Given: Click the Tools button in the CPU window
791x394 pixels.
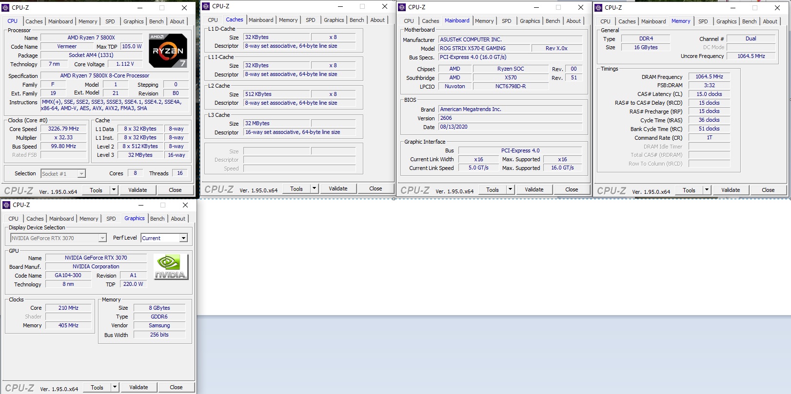Looking at the screenshot, I should pos(96,190).
